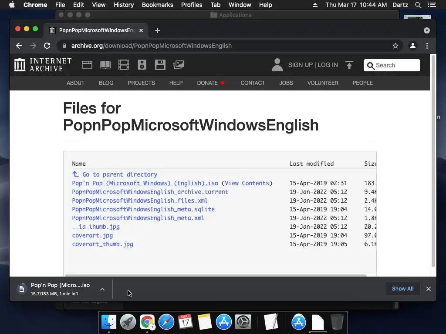Open Calendar from the dock
Image resolution: width=446 pixels, height=334 pixels.
pos(185,322)
